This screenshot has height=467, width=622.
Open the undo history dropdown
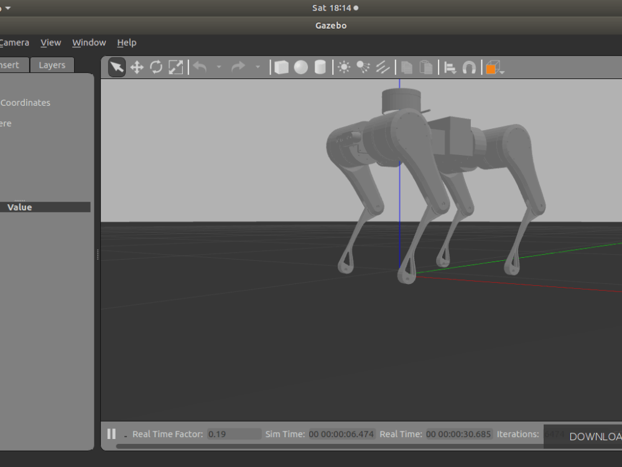click(219, 67)
